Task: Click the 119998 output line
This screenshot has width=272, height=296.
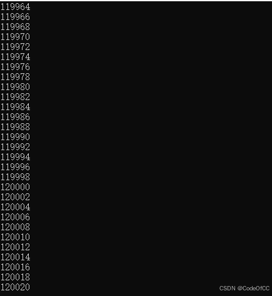Action: (16, 177)
